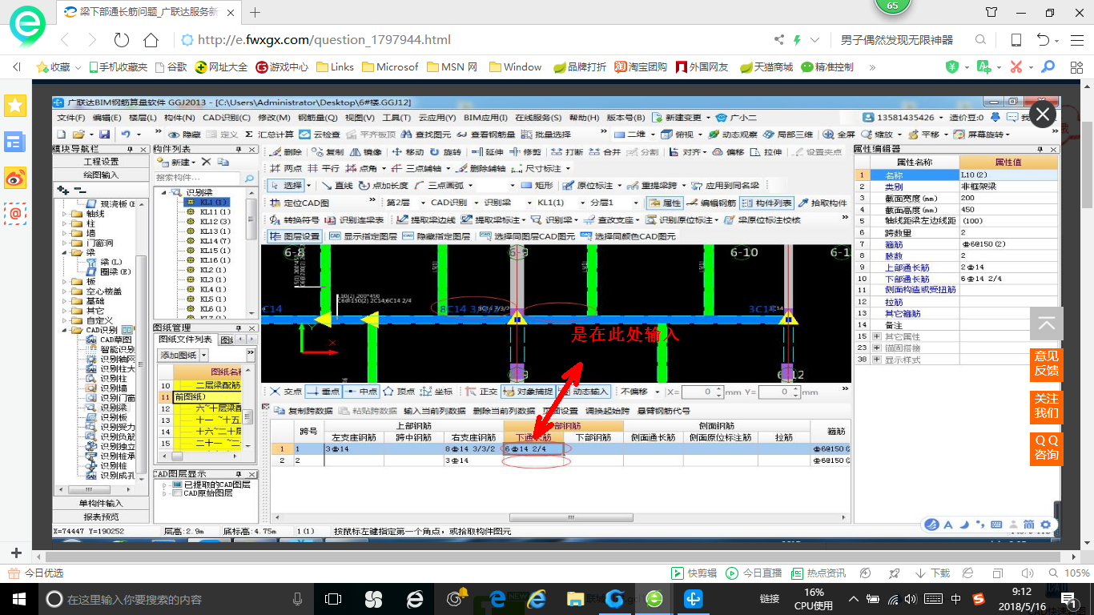Expand the 轴线 folder in navigation tree
Viewport: 1094px width, 615px height.
tap(66, 214)
